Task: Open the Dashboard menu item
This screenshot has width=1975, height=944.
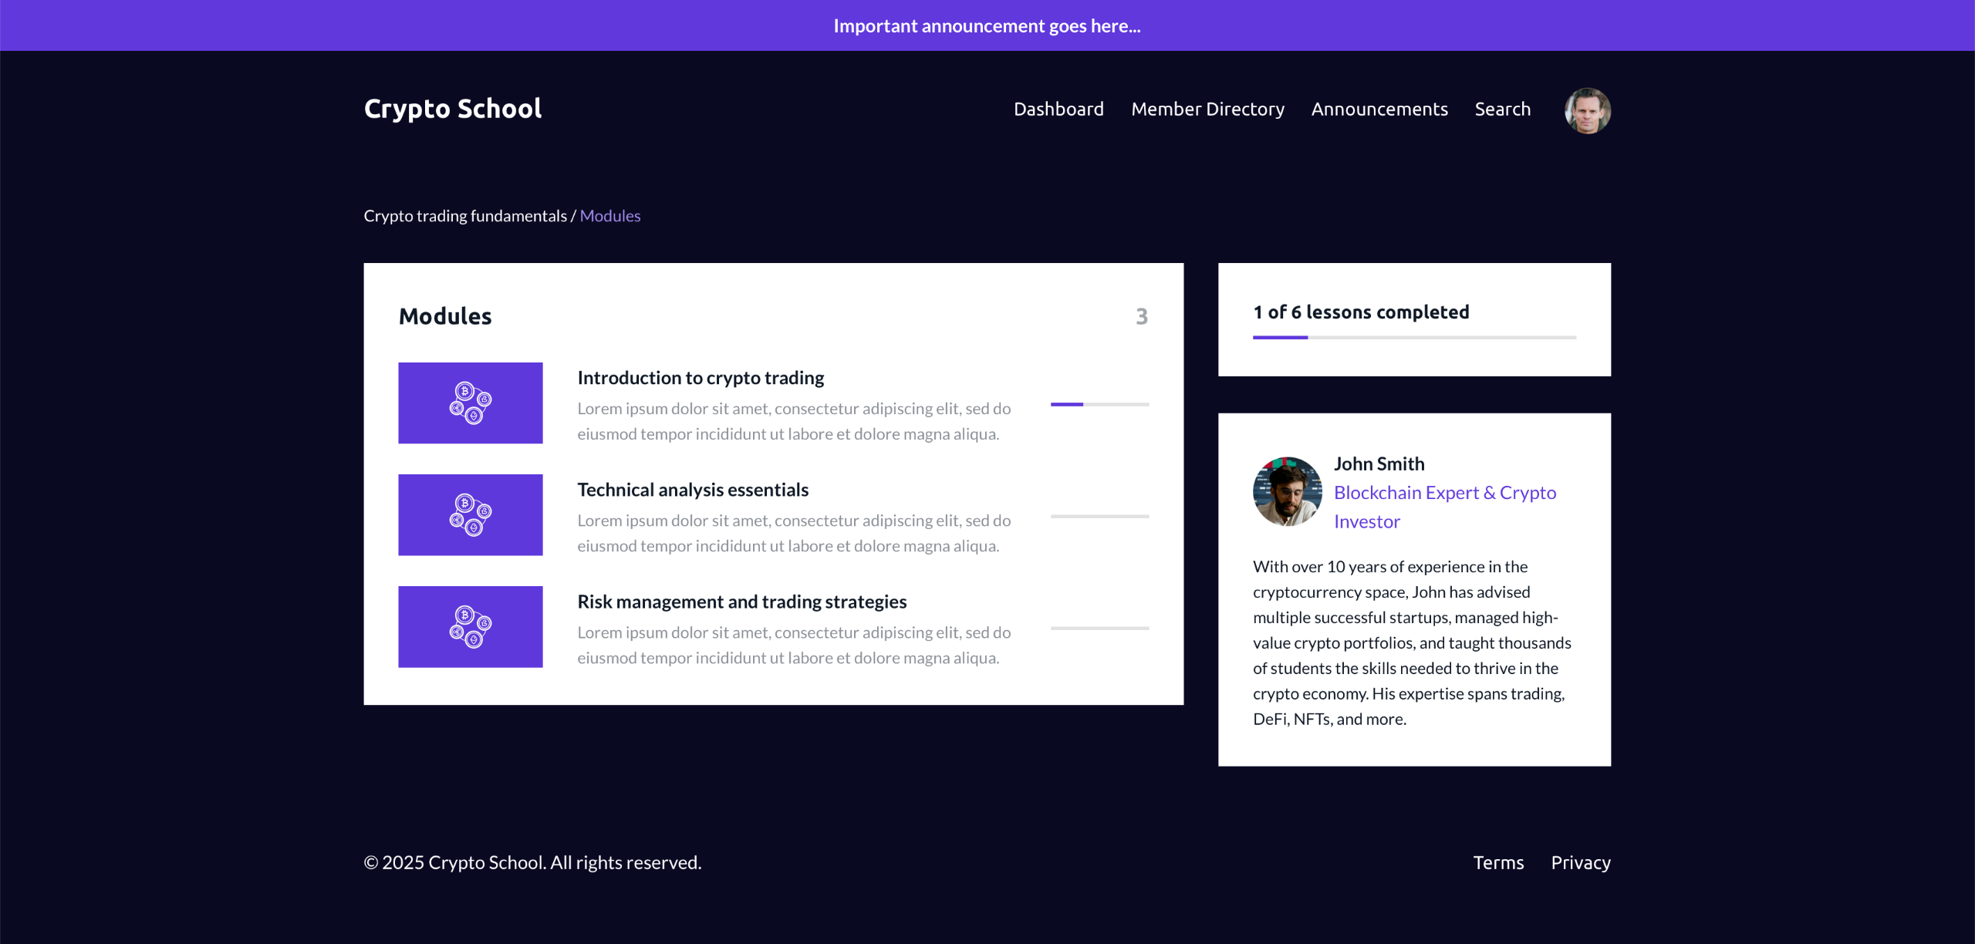Action: tap(1058, 110)
